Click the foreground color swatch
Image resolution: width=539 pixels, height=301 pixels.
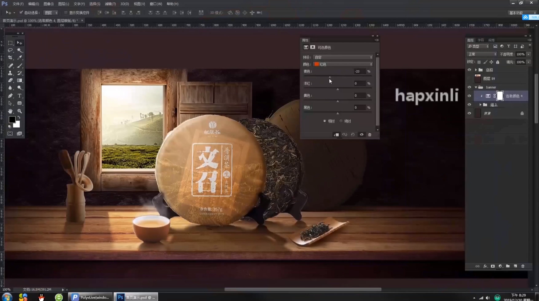point(12,119)
